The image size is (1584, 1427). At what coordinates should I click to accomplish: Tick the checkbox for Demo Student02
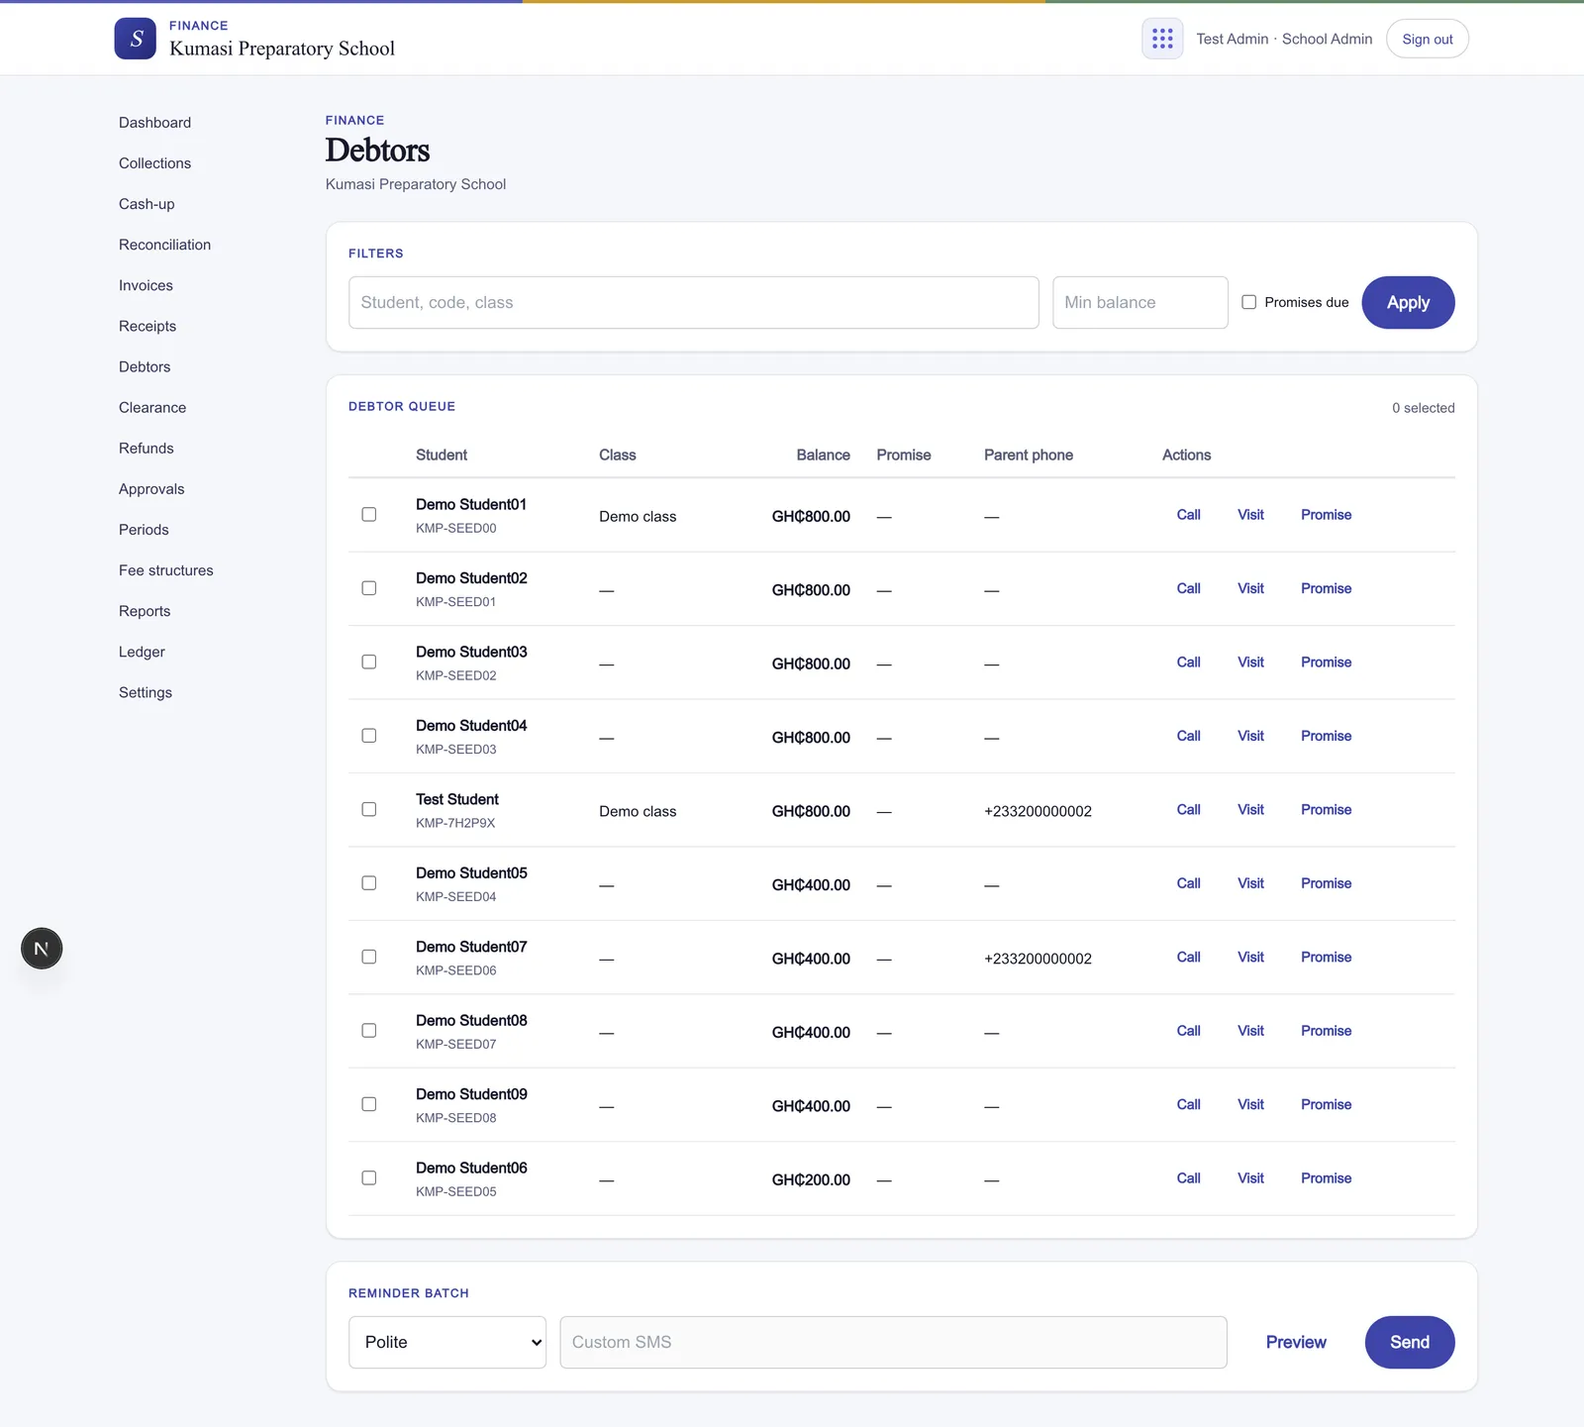coord(369,588)
